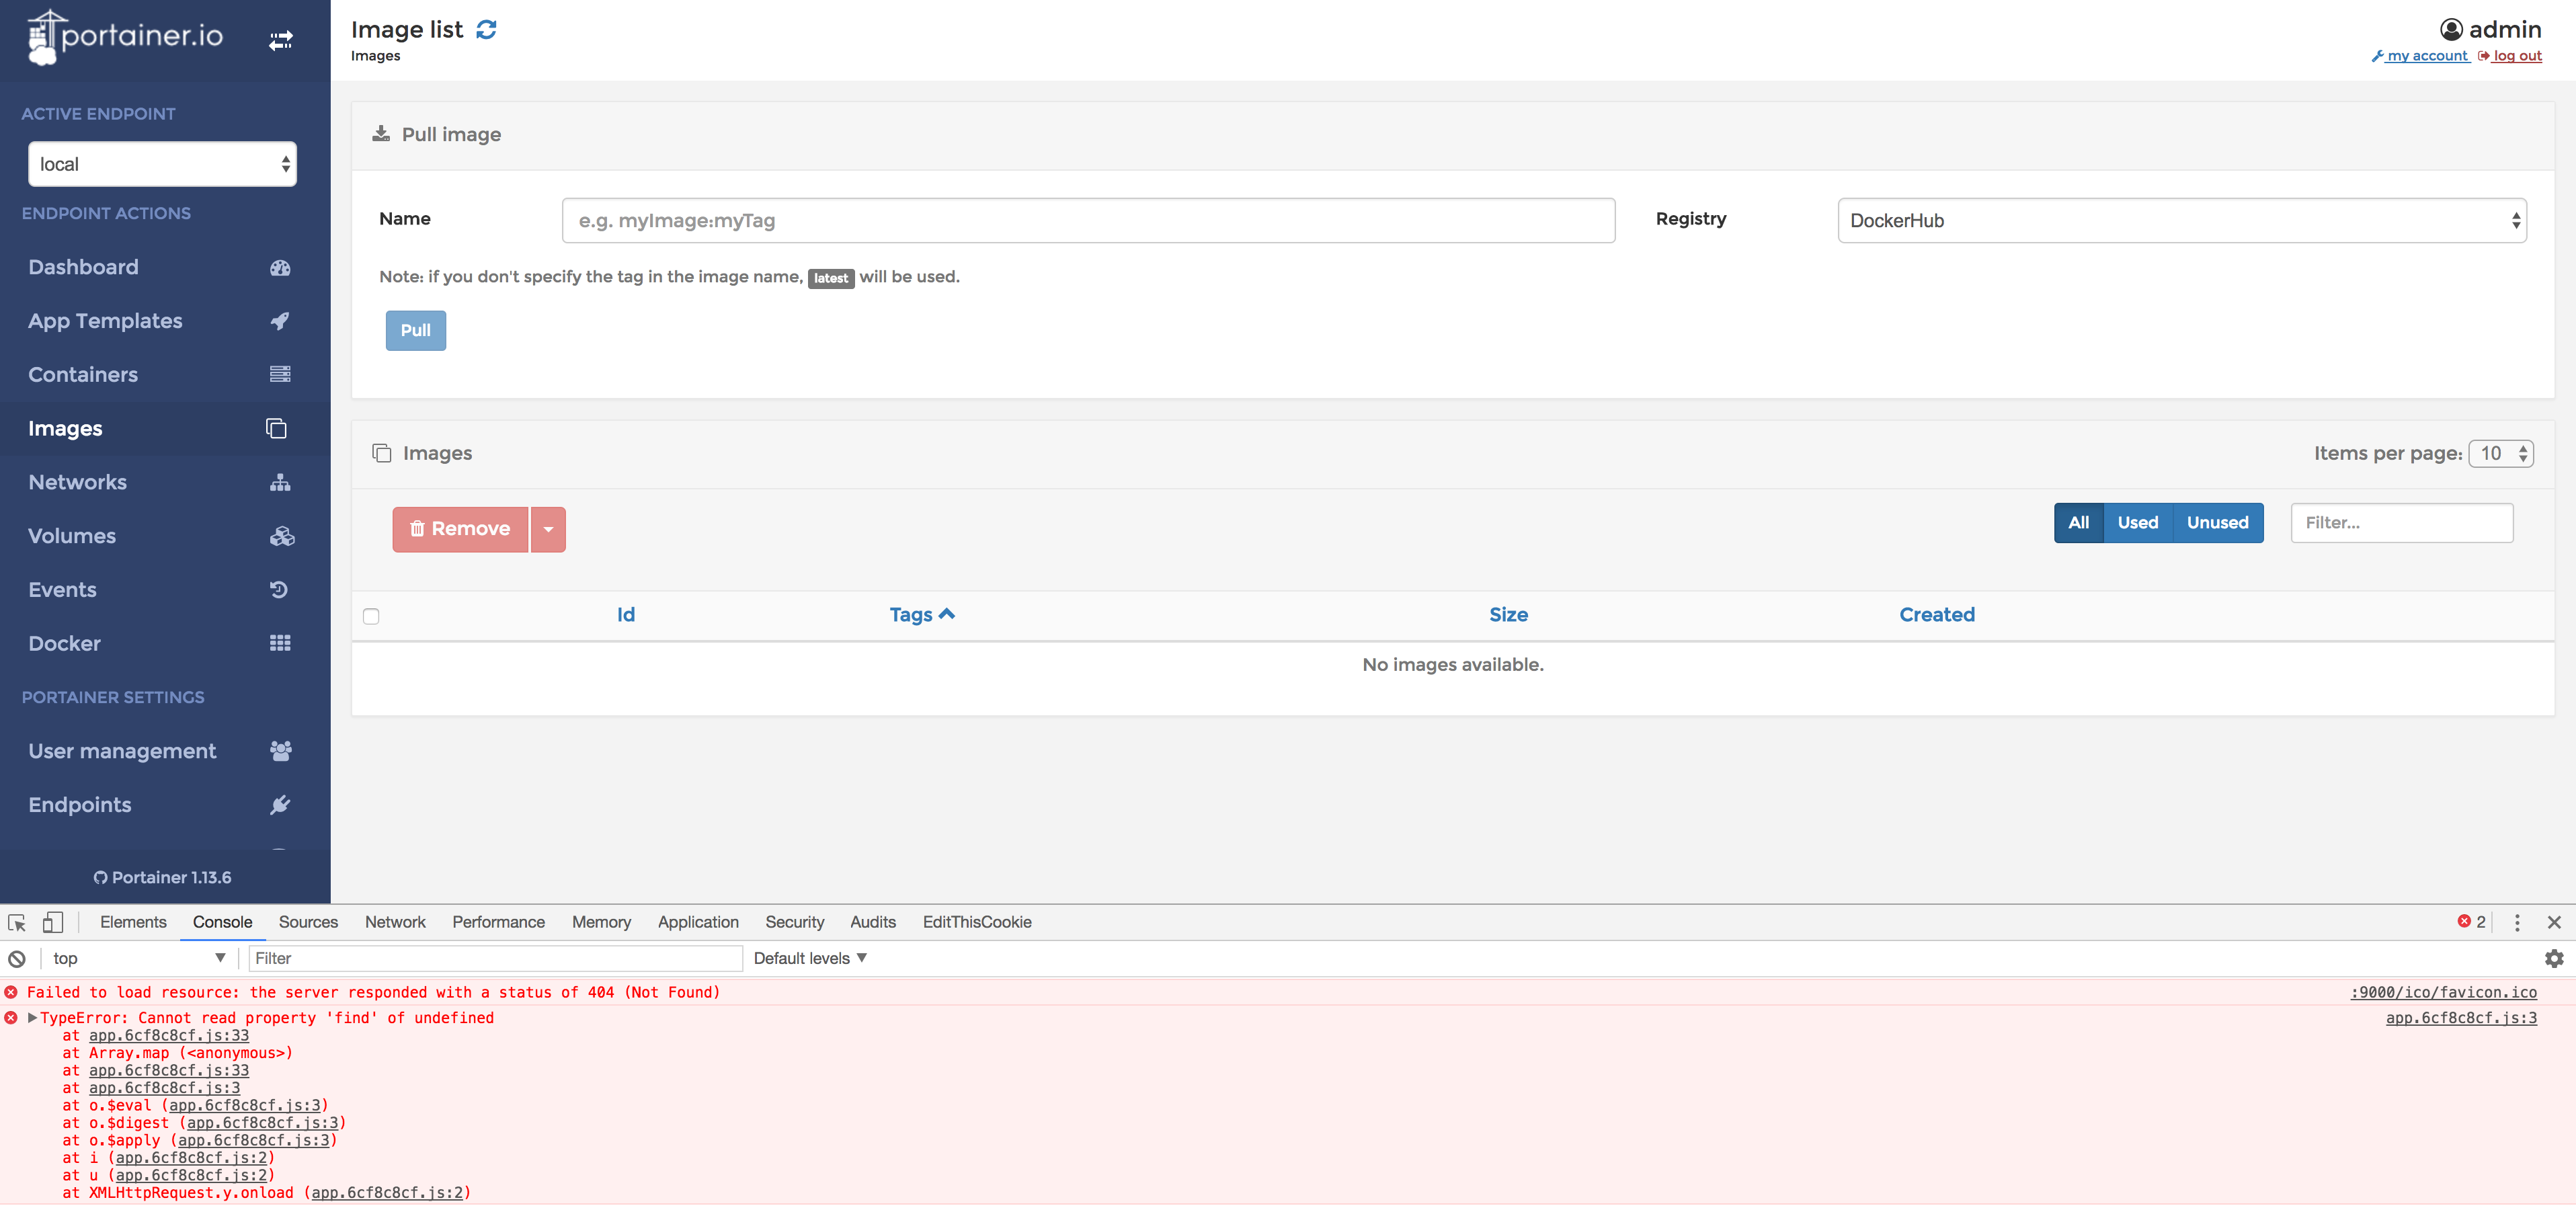Open Containers in the sidebar
2576x1210 pixels.
tap(165, 375)
